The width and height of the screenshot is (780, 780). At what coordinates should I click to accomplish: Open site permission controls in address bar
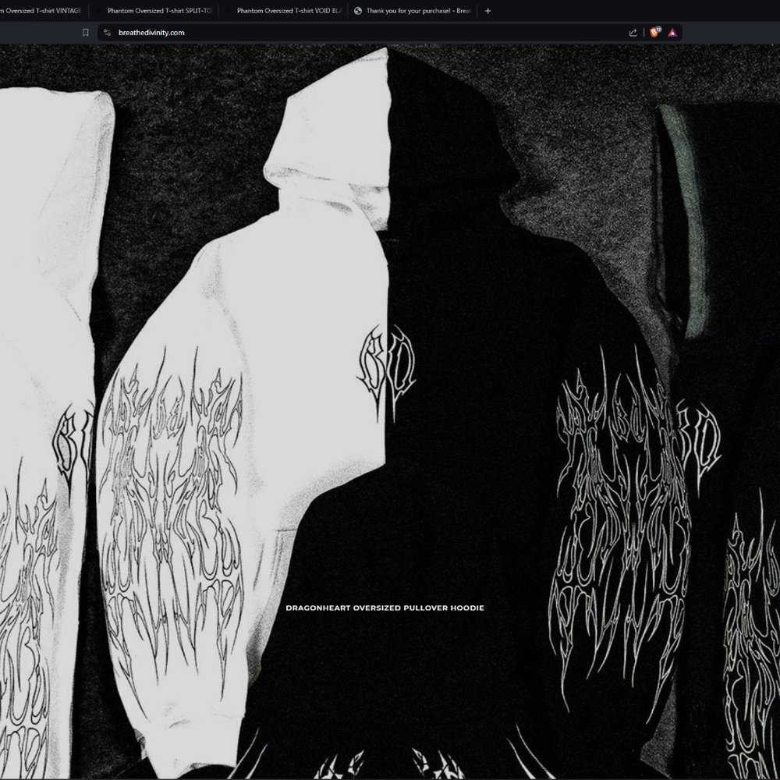coord(107,32)
